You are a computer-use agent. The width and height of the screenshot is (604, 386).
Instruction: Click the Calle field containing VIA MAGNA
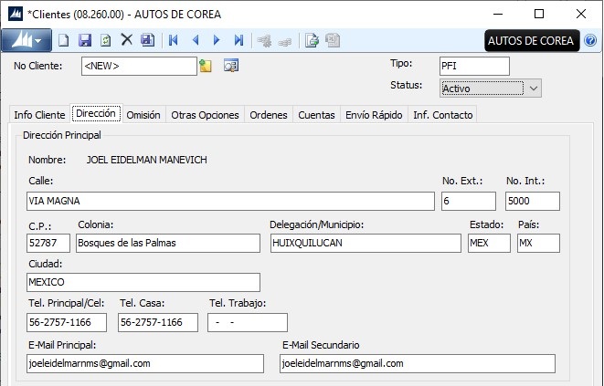[x=231, y=202]
